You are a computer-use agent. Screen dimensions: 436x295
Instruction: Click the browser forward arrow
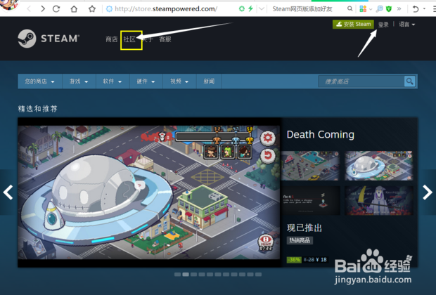pos(42,9)
